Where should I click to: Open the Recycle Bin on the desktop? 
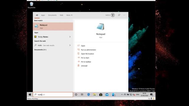click(32, 5)
